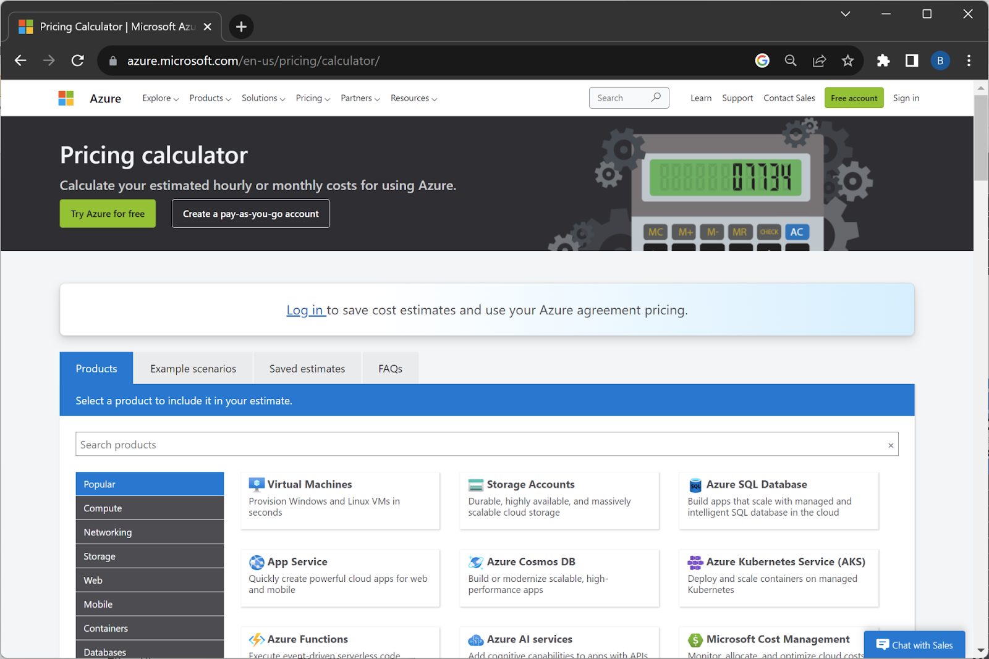Expand the Products navigation dropdown
Image resolution: width=989 pixels, height=659 pixels.
pos(210,98)
